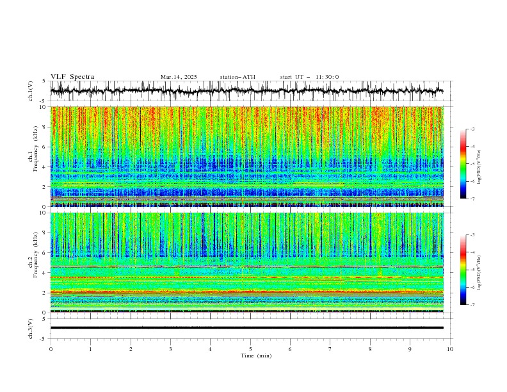Click the "2" tick on the time axis
The width and height of the screenshot is (507, 392).
(x=131, y=349)
